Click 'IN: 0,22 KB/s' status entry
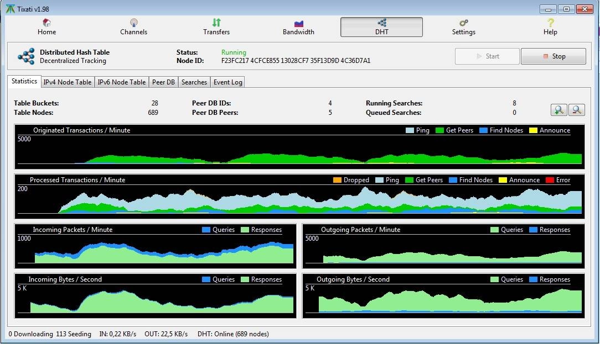The width and height of the screenshot is (600, 344). [x=117, y=334]
